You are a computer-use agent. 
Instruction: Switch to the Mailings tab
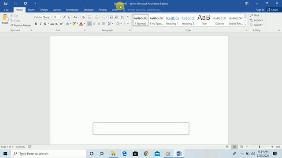pyautogui.click(x=88, y=10)
